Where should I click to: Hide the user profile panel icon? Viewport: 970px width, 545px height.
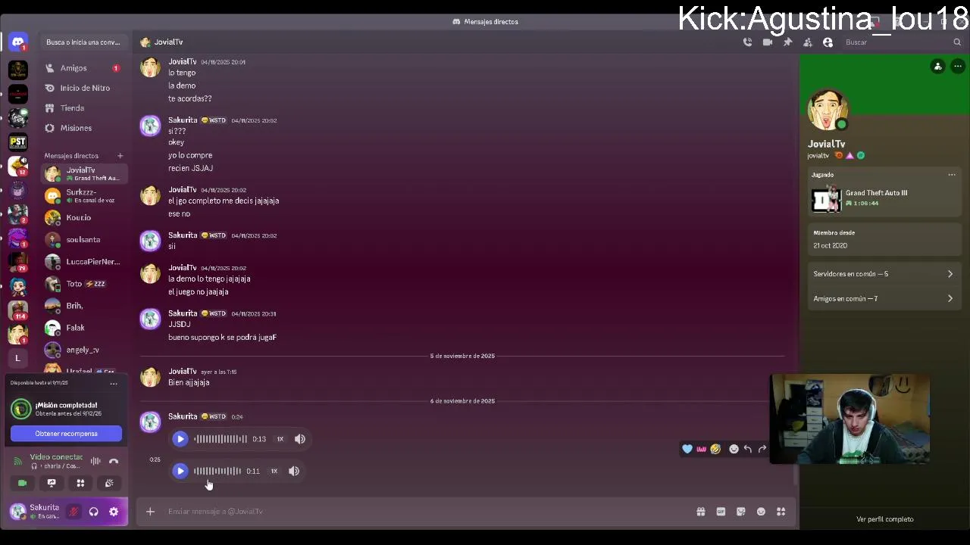[x=828, y=42]
